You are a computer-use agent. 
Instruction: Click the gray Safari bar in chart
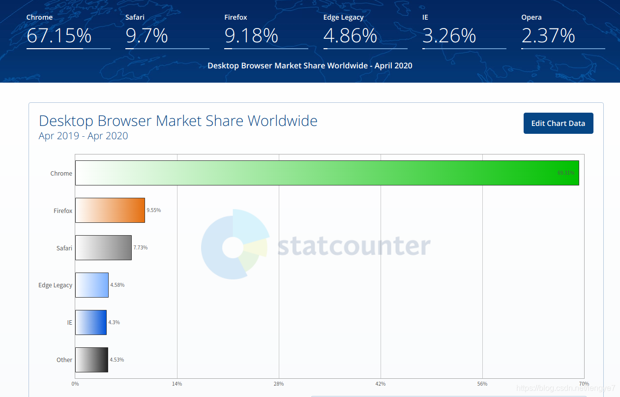(x=103, y=247)
